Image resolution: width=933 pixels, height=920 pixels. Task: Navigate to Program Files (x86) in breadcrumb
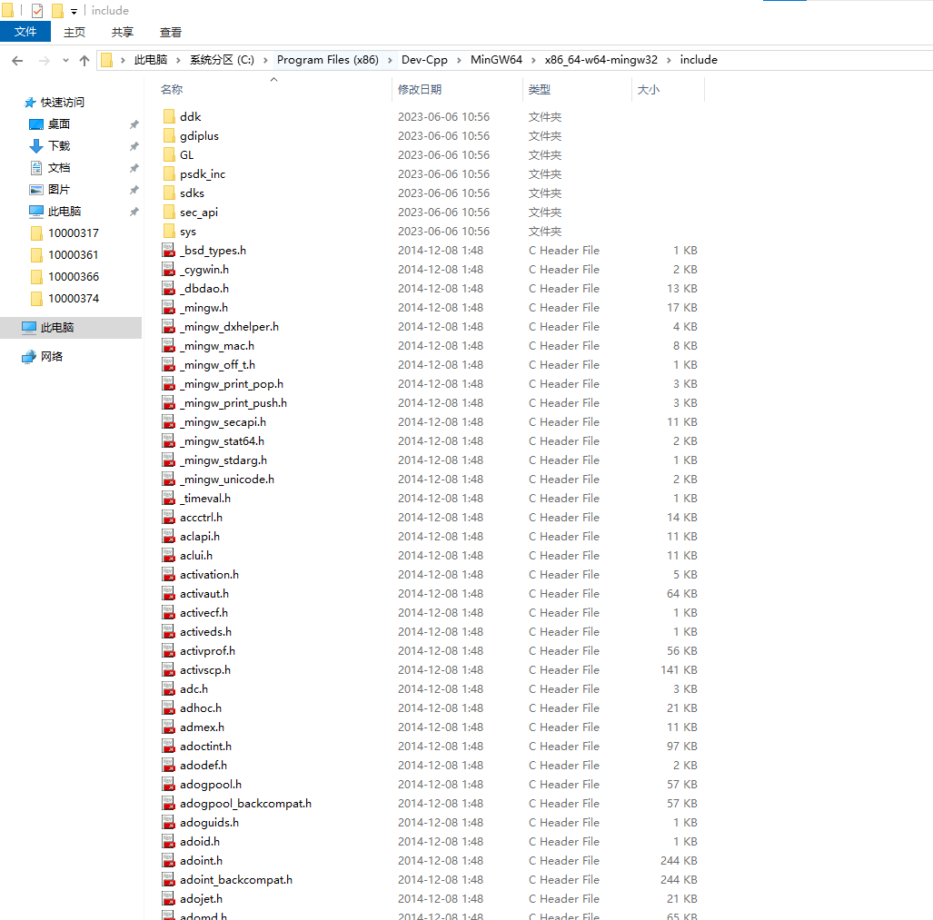327,60
